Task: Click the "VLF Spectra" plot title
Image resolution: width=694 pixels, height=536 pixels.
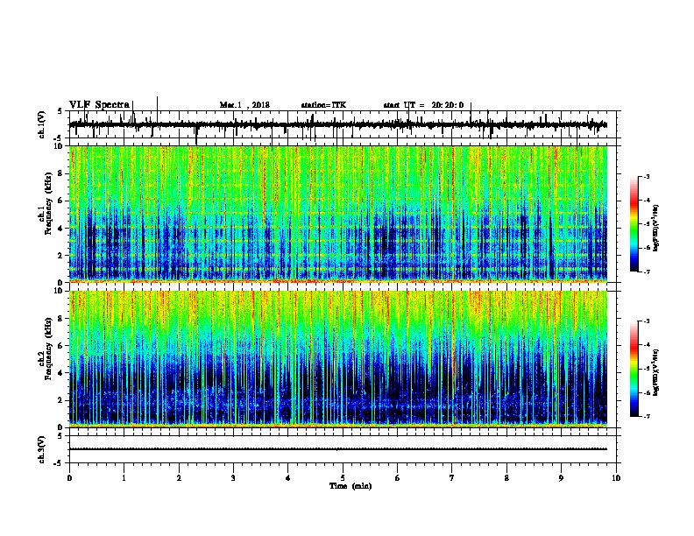Action: 99,105
